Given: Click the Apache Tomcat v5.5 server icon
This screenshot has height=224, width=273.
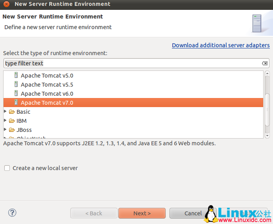Looking at the screenshot, I should click(16, 84).
